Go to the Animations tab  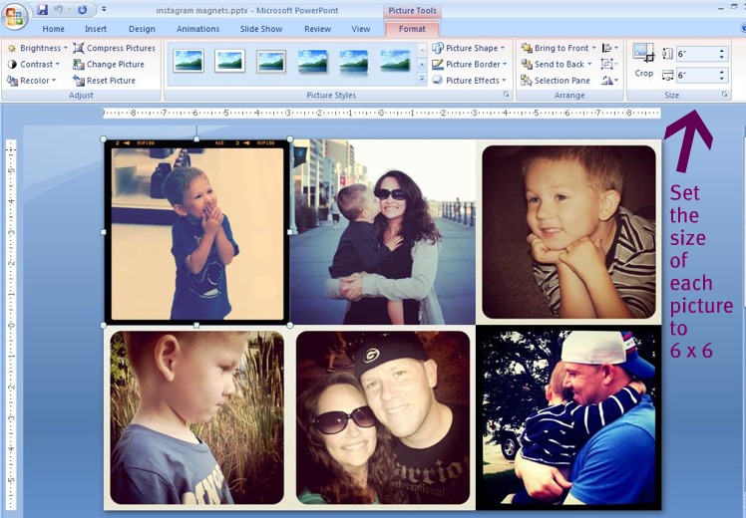(197, 29)
